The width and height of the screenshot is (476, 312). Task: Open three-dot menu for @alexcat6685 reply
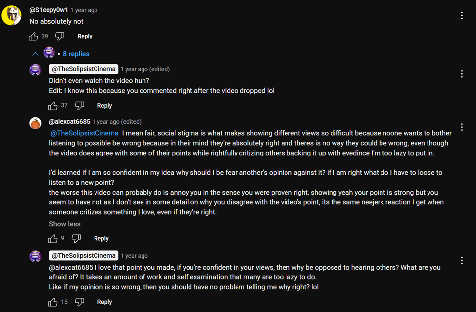click(x=462, y=127)
